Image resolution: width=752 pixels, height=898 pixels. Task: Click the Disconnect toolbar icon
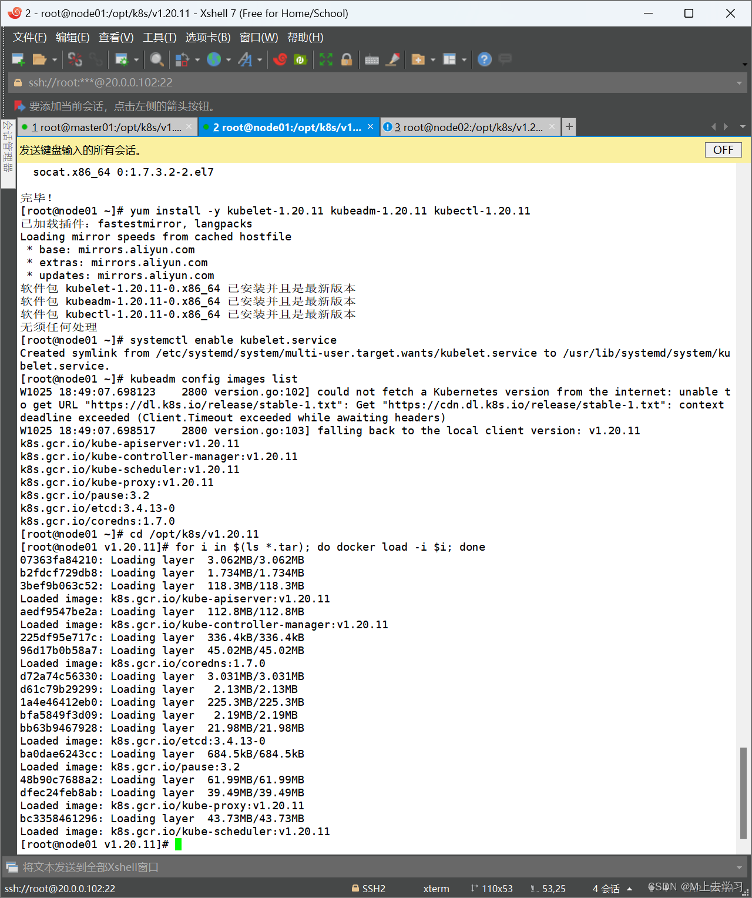pyautogui.click(x=75, y=59)
